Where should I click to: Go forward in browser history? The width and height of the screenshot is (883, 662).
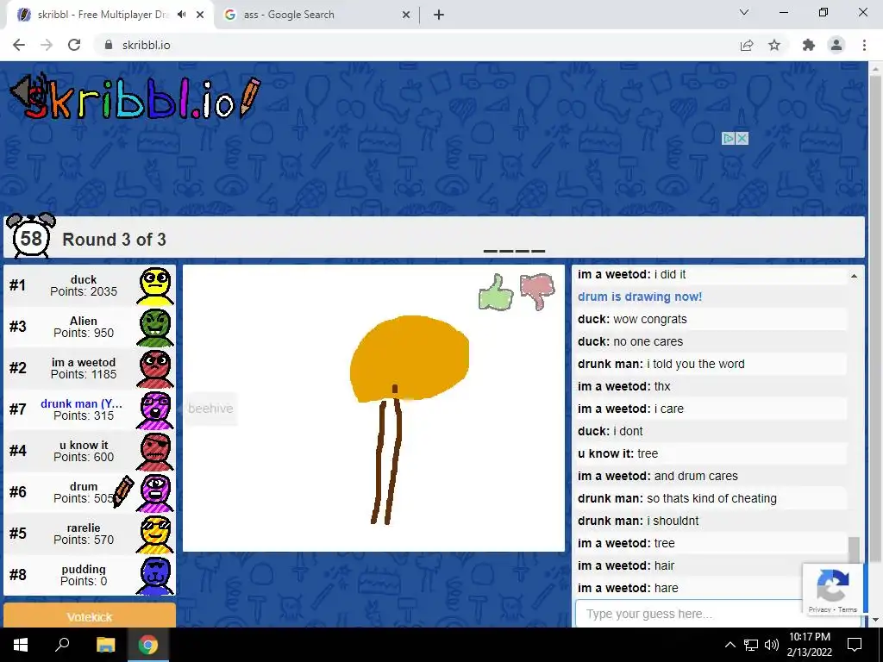tap(47, 45)
